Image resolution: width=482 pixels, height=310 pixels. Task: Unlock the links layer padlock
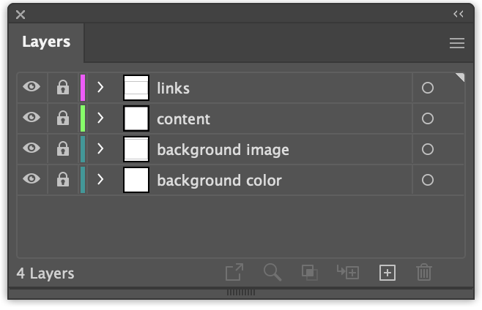[x=63, y=88]
